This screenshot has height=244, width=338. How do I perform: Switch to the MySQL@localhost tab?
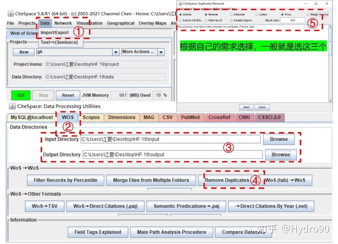point(32,117)
